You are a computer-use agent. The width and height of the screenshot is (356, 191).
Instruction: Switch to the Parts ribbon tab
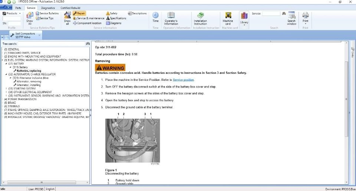[x=18, y=8]
